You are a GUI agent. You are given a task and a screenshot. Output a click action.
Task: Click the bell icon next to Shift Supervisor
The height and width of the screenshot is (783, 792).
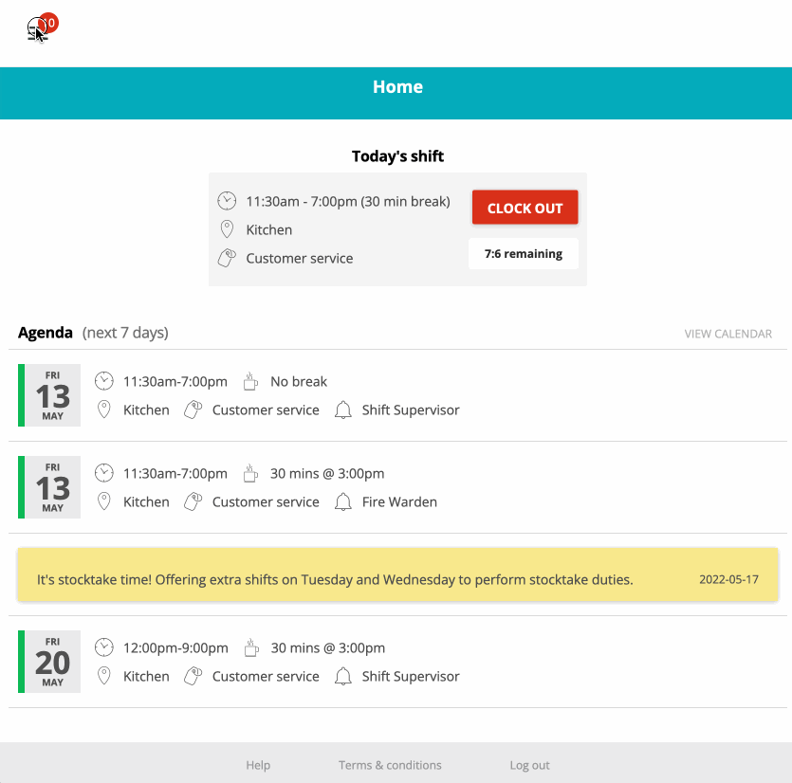click(342, 410)
